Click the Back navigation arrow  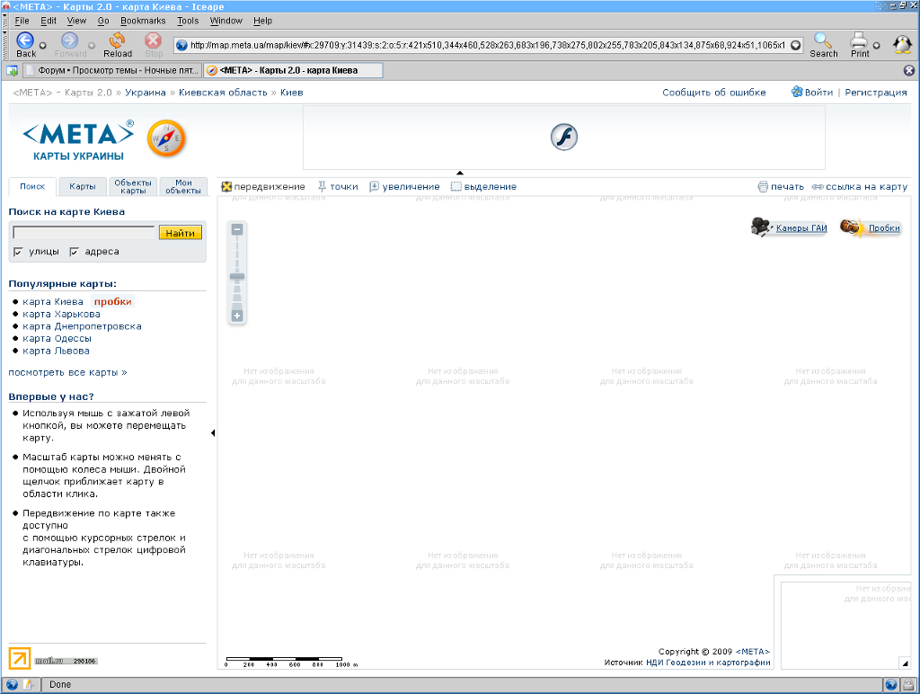[x=25, y=40]
